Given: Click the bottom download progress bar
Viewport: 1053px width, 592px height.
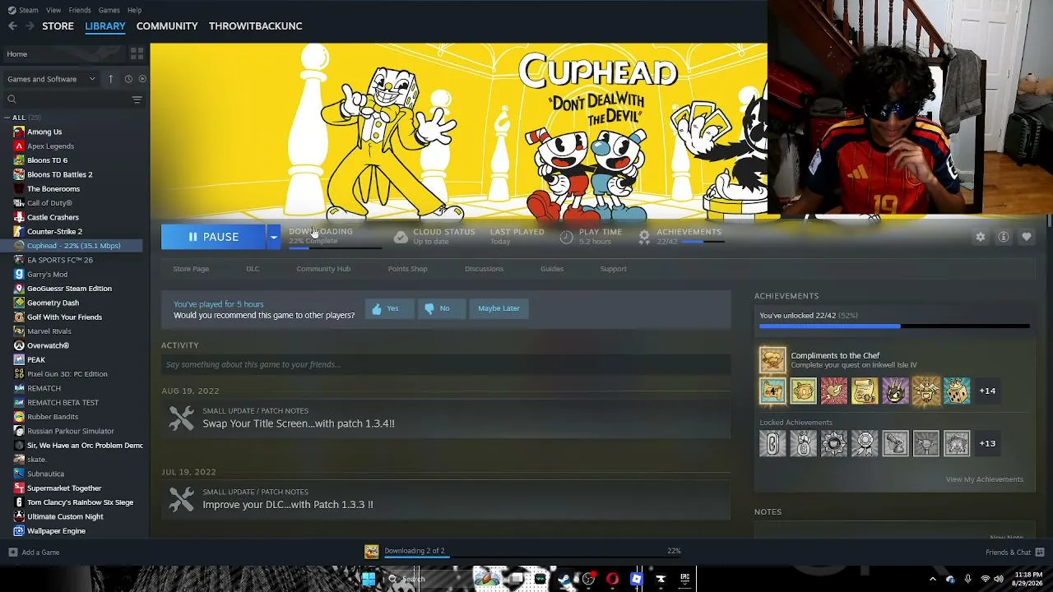Looking at the screenshot, I should (533, 557).
